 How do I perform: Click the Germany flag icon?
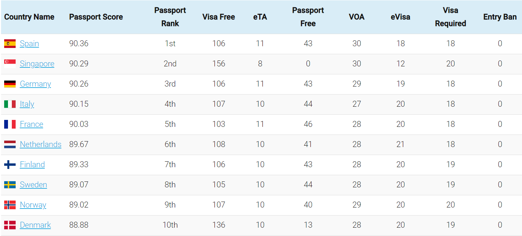coord(10,84)
